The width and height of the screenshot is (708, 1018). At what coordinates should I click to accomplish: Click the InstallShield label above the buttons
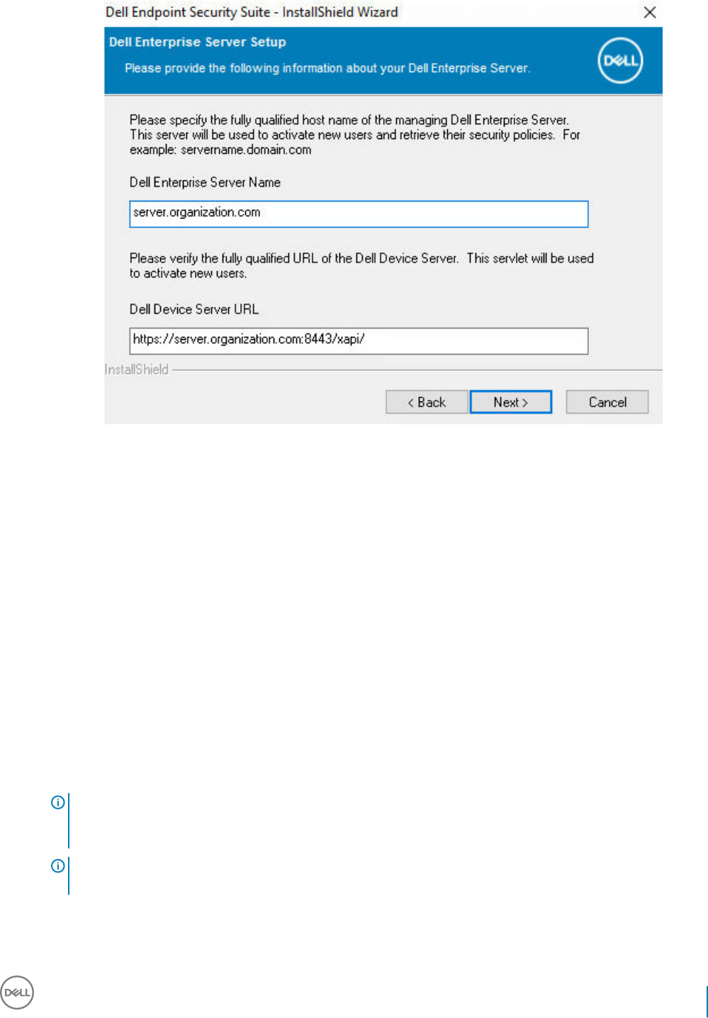tap(137, 370)
